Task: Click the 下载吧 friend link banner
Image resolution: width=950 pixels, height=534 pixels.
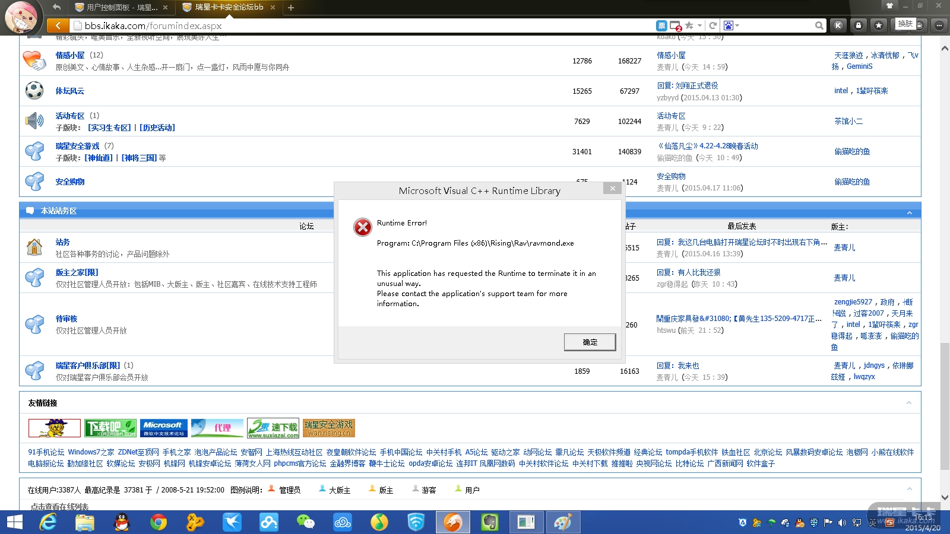Action: pyautogui.click(x=110, y=428)
